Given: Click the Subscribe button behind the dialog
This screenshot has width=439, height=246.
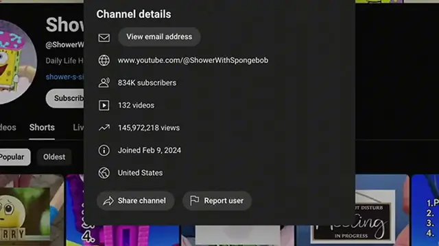Looking at the screenshot, I should tap(65, 98).
